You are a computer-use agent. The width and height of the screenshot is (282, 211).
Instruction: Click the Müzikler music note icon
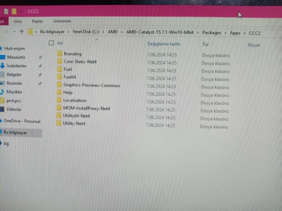2,92
